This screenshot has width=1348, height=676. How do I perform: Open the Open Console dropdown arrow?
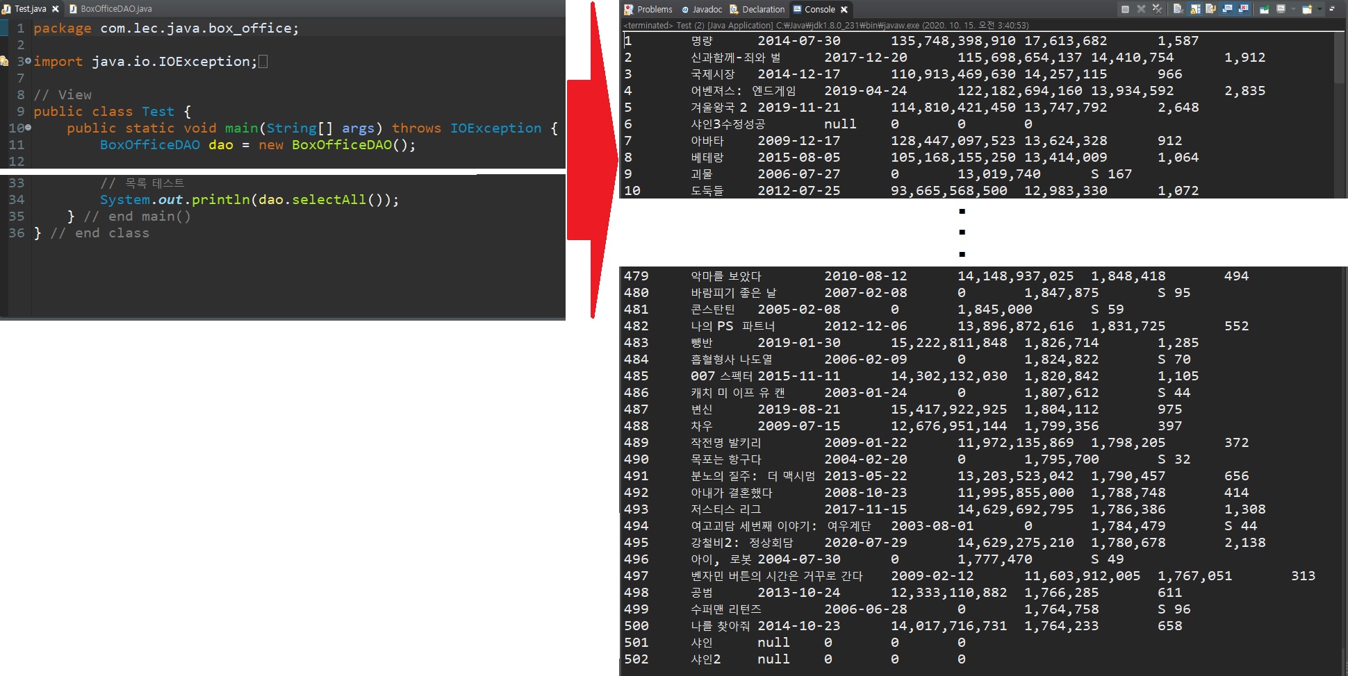click(1320, 9)
